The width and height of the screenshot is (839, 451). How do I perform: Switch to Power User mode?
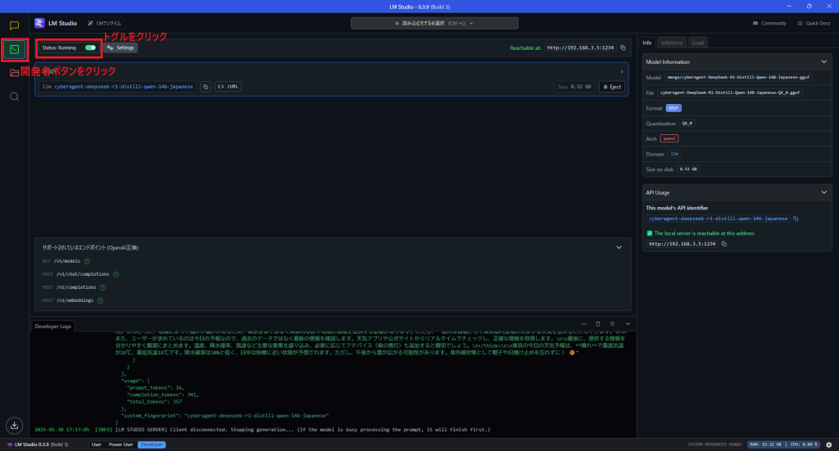[x=120, y=444]
